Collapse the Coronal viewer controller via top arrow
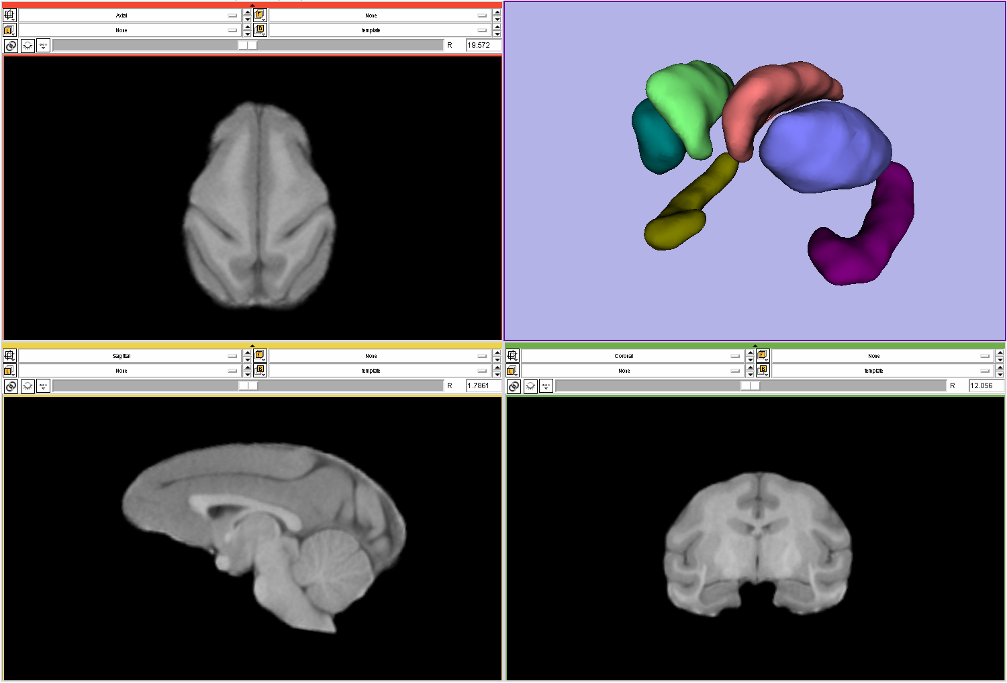1007x683 pixels. coord(755,346)
